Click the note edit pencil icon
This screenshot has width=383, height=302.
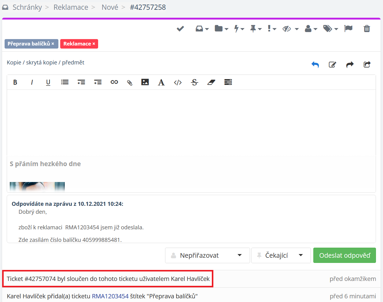coord(333,64)
